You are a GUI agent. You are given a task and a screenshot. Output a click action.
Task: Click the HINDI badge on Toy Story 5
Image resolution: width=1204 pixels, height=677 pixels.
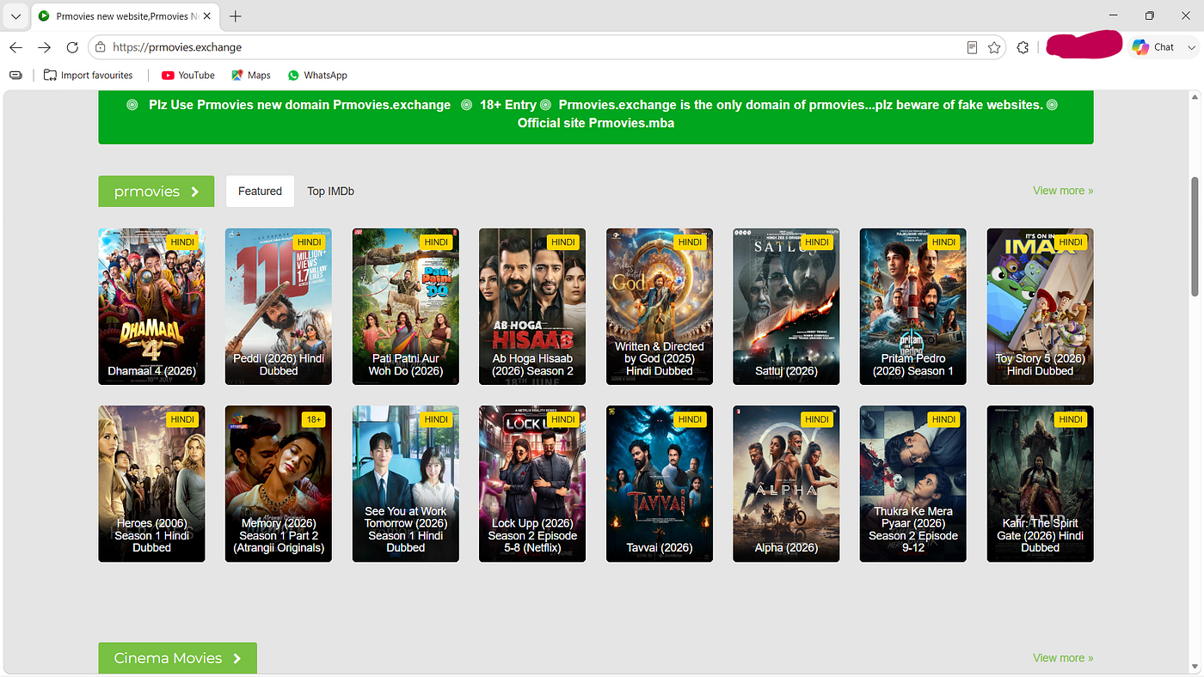(1071, 242)
